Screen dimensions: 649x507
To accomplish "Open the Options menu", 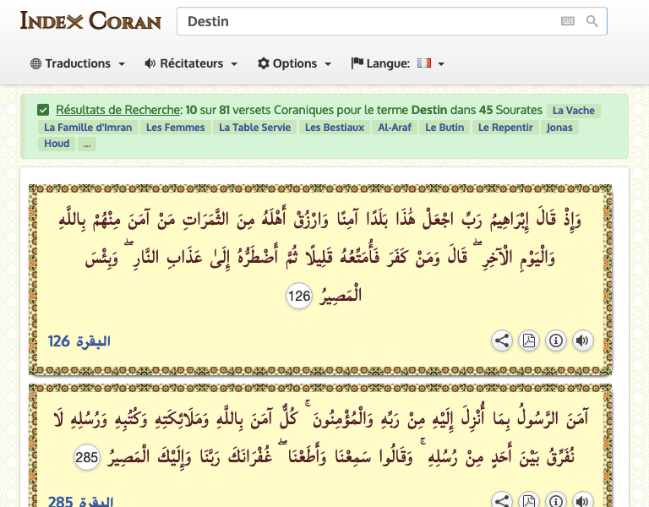I will [295, 63].
